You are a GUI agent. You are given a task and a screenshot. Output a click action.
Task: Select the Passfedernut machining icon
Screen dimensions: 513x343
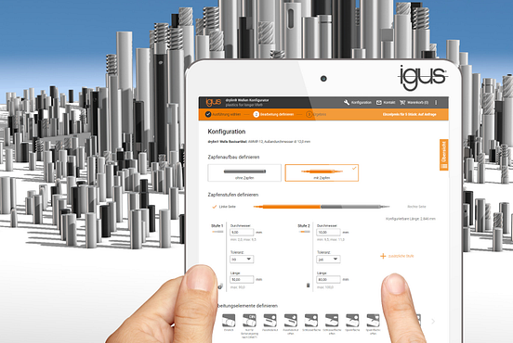coord(270,320)
